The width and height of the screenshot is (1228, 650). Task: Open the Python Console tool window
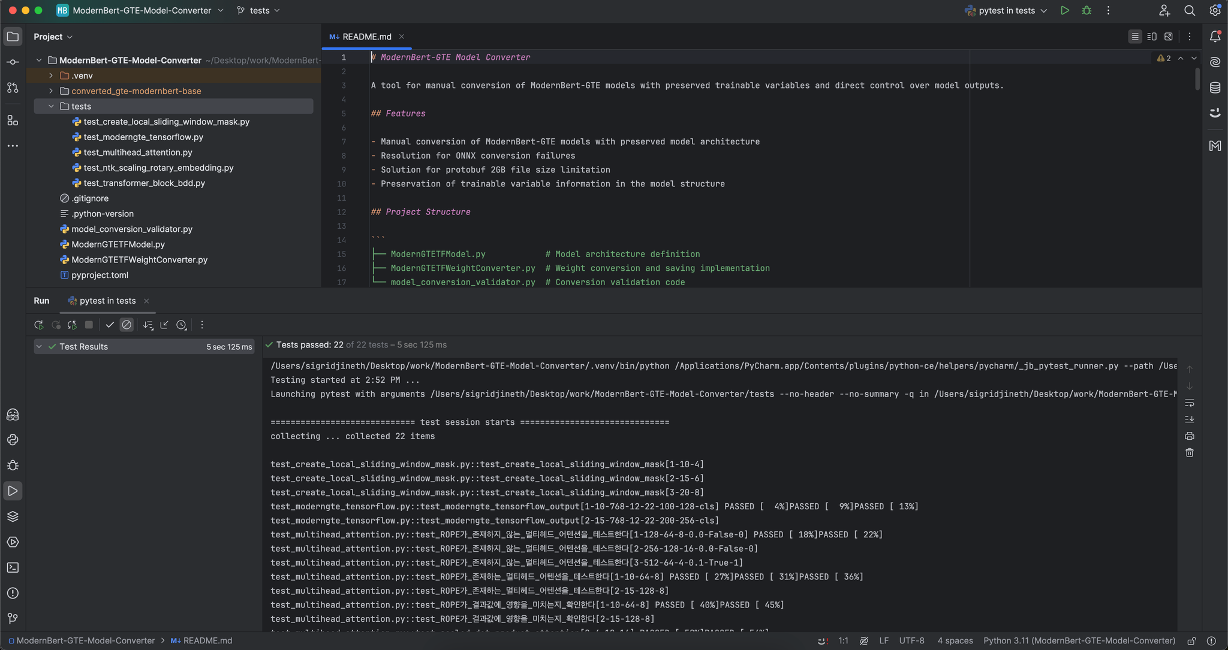[x=13, y=440]
